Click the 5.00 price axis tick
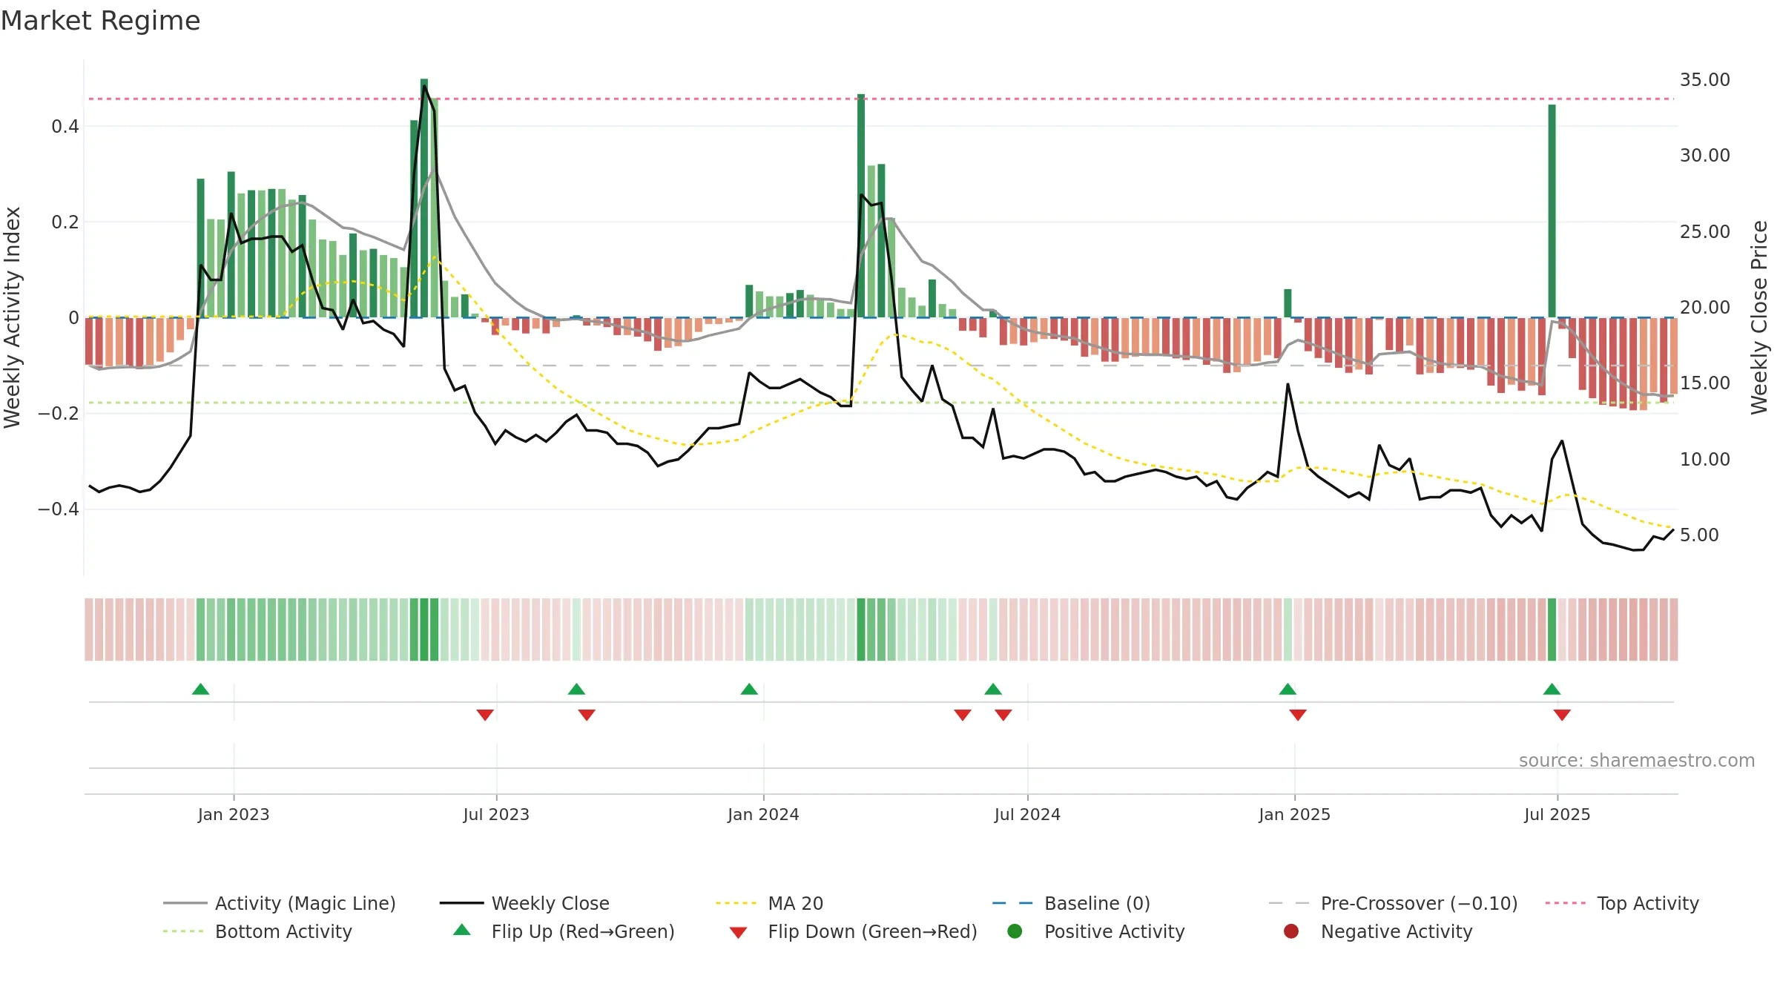 (x=1699, y=535)
